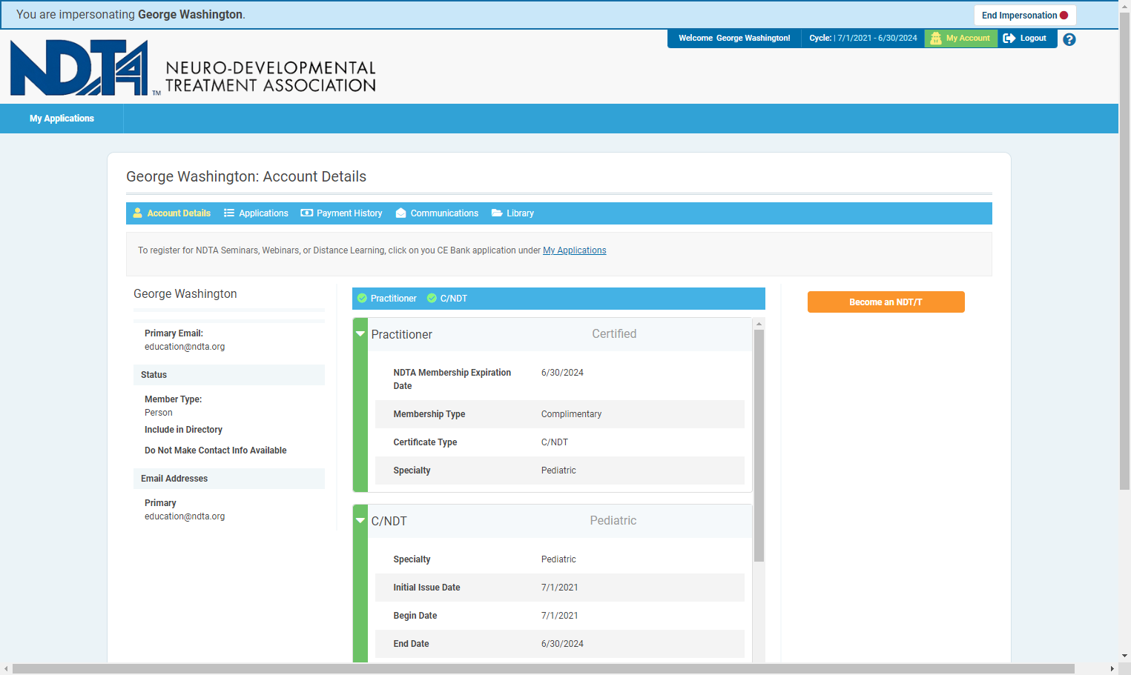Click the Certificate Type value C/NDT
This screenshot has width=1131, height=675.
(x=555, y=442)
